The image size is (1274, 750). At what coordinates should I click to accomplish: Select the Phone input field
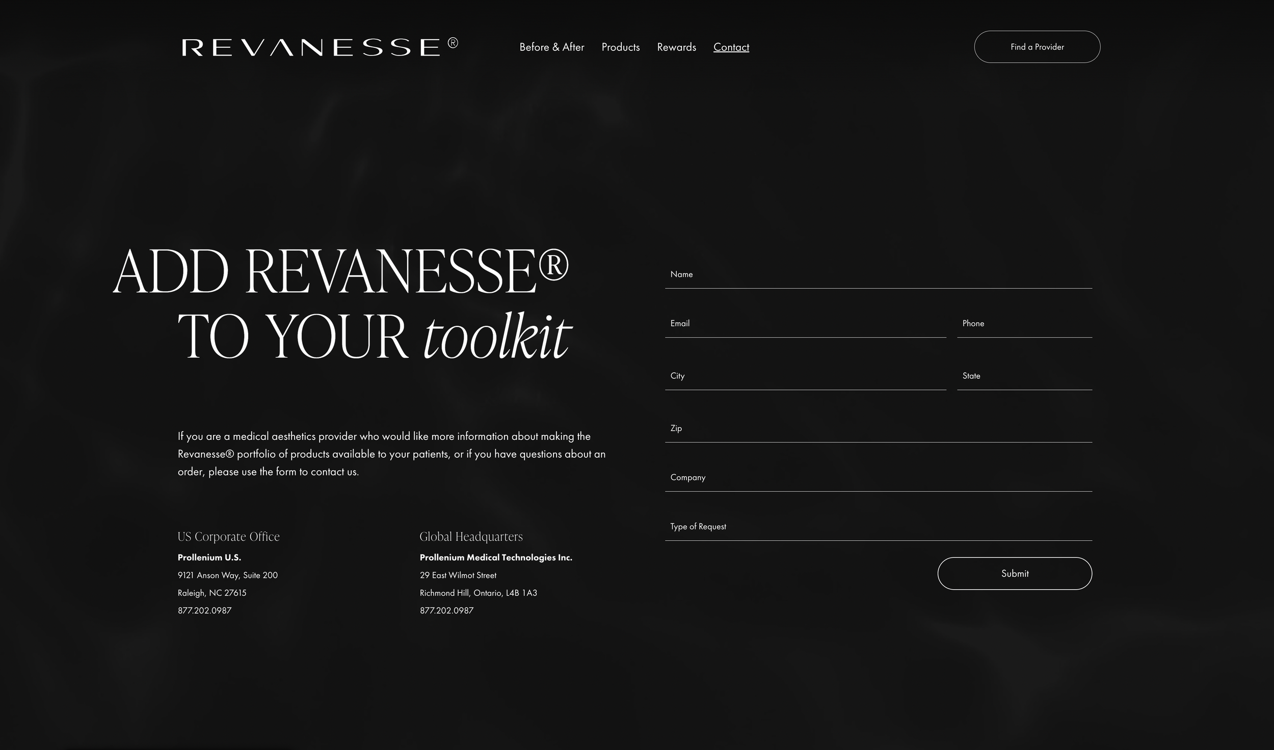pos(1024,324)
